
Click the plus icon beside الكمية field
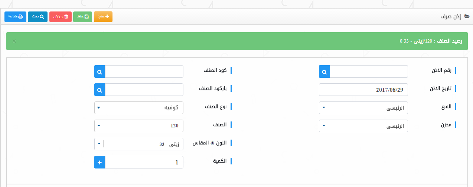click(100, 162)
